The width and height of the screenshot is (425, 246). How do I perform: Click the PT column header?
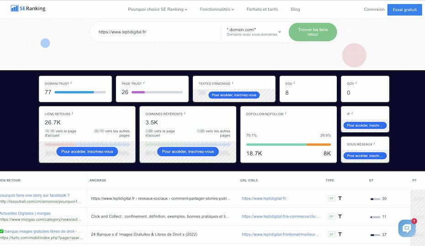point(414,180)
